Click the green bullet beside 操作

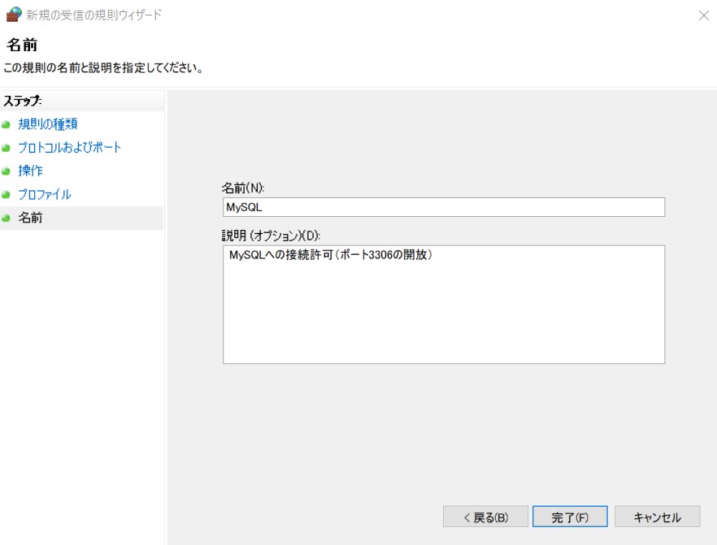6,171
